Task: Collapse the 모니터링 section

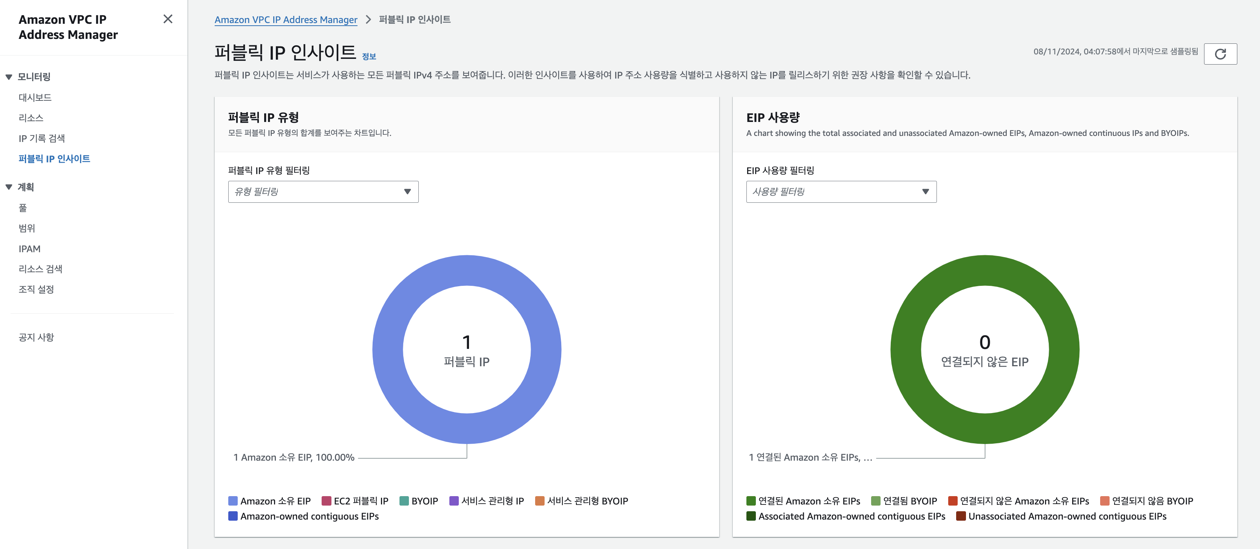Action: tap(9, 77)
